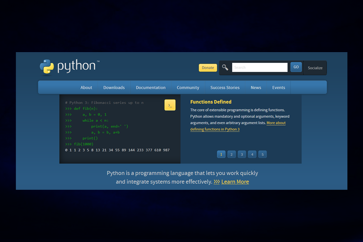Open the Events menu
Image resolution: width=363 pixels, height=242 pixels.
click(x=278, y=88)
